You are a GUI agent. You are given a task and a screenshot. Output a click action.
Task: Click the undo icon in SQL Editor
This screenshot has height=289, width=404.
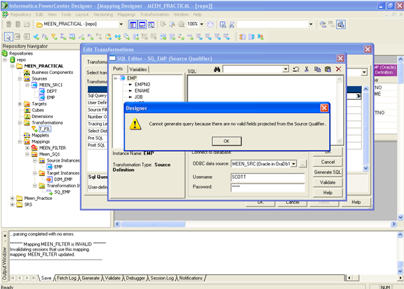click(296, 69)
